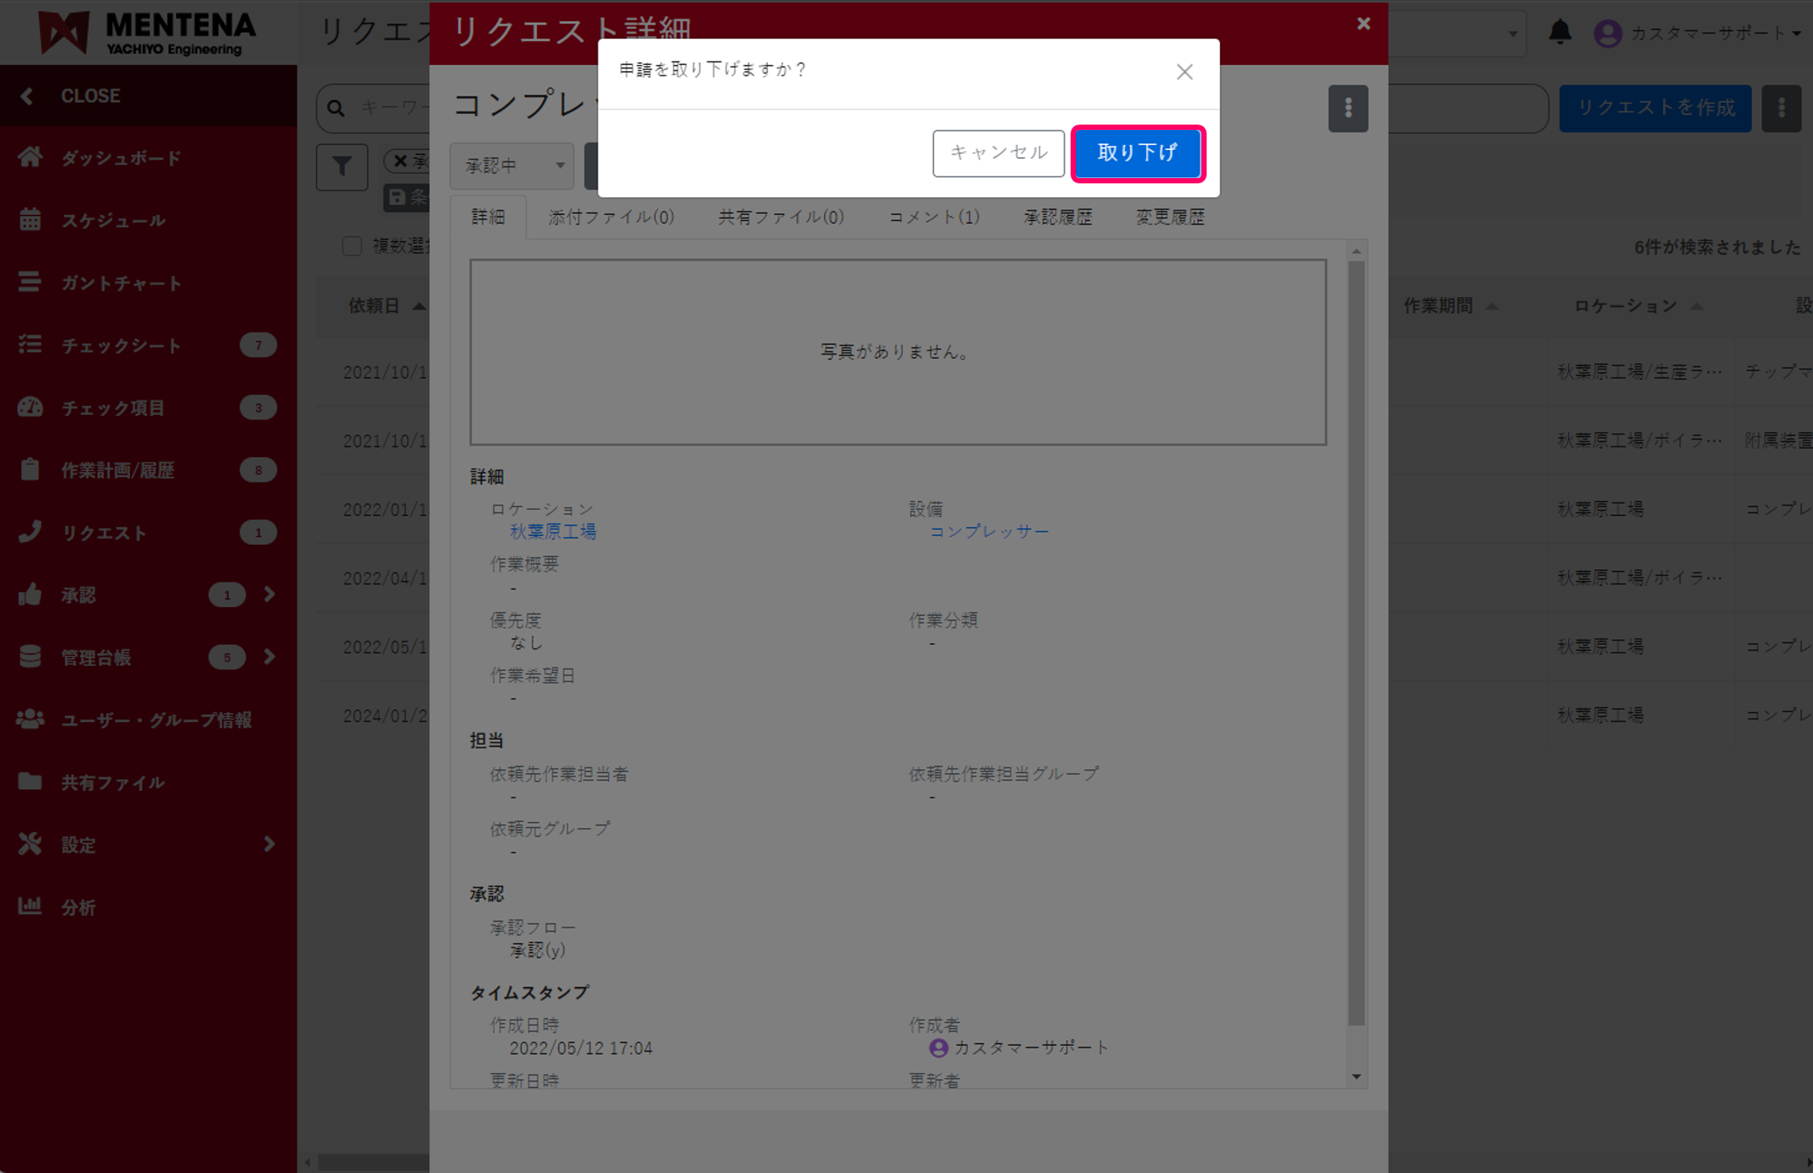Image resolution: width=1813 pixels, height=1173 pixels.
Task: Switch to the コメント(1) tab
Action: pyautogui.click(x=933, y=217)
